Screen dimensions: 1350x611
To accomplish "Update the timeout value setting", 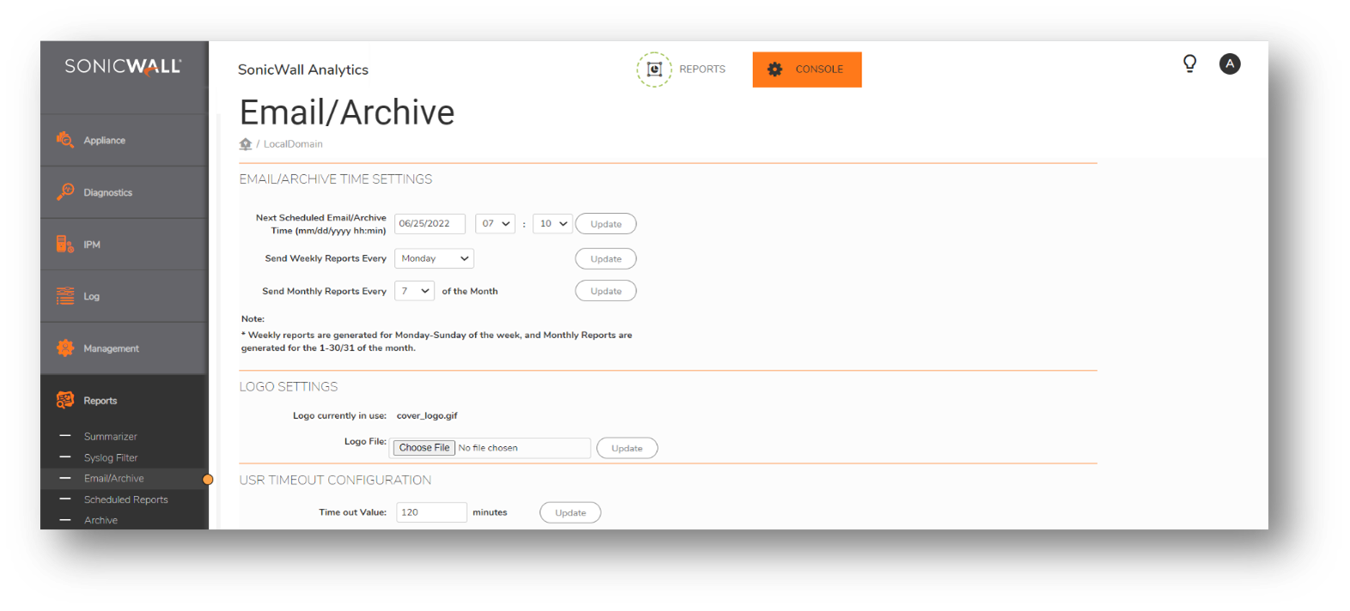I will click(570, 513).
